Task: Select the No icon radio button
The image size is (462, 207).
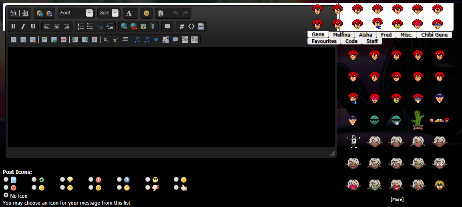Action: tap(6, 195)
